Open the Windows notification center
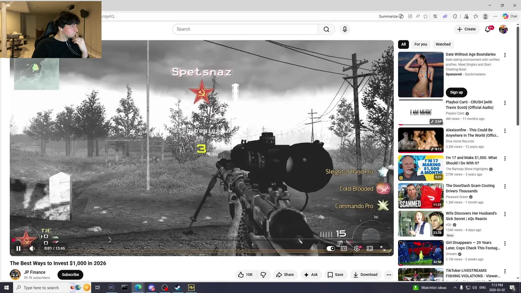Viewport: 521px width, 293px height. click(x=513, y=288)
